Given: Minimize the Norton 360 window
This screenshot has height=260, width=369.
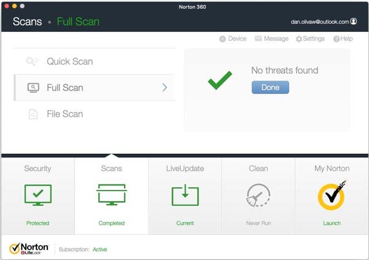Looking at the screenshot, I should (x=14, y=6).
